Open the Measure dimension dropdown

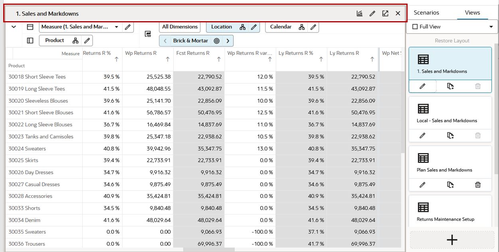click(117, 27)
